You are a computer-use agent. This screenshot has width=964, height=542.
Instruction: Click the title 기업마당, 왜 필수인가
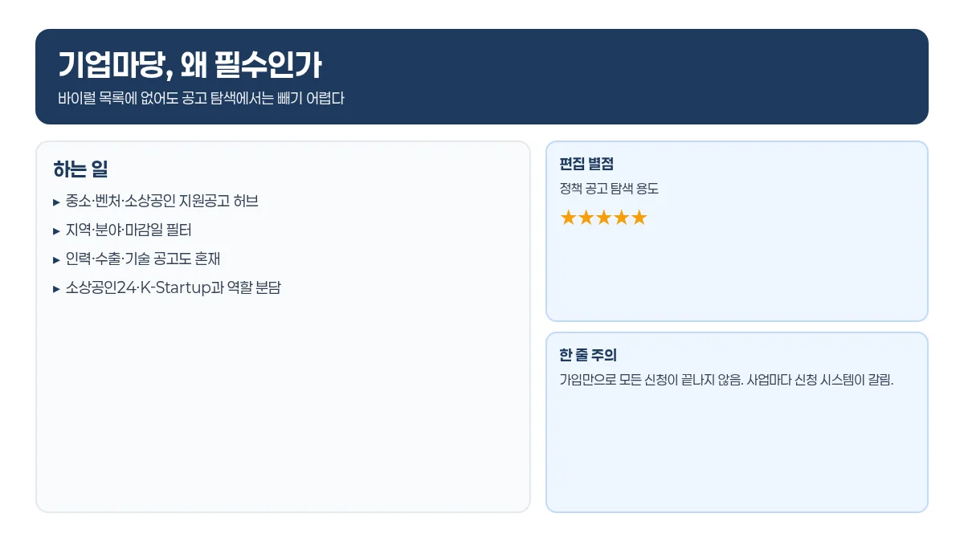tap(190, 64)
